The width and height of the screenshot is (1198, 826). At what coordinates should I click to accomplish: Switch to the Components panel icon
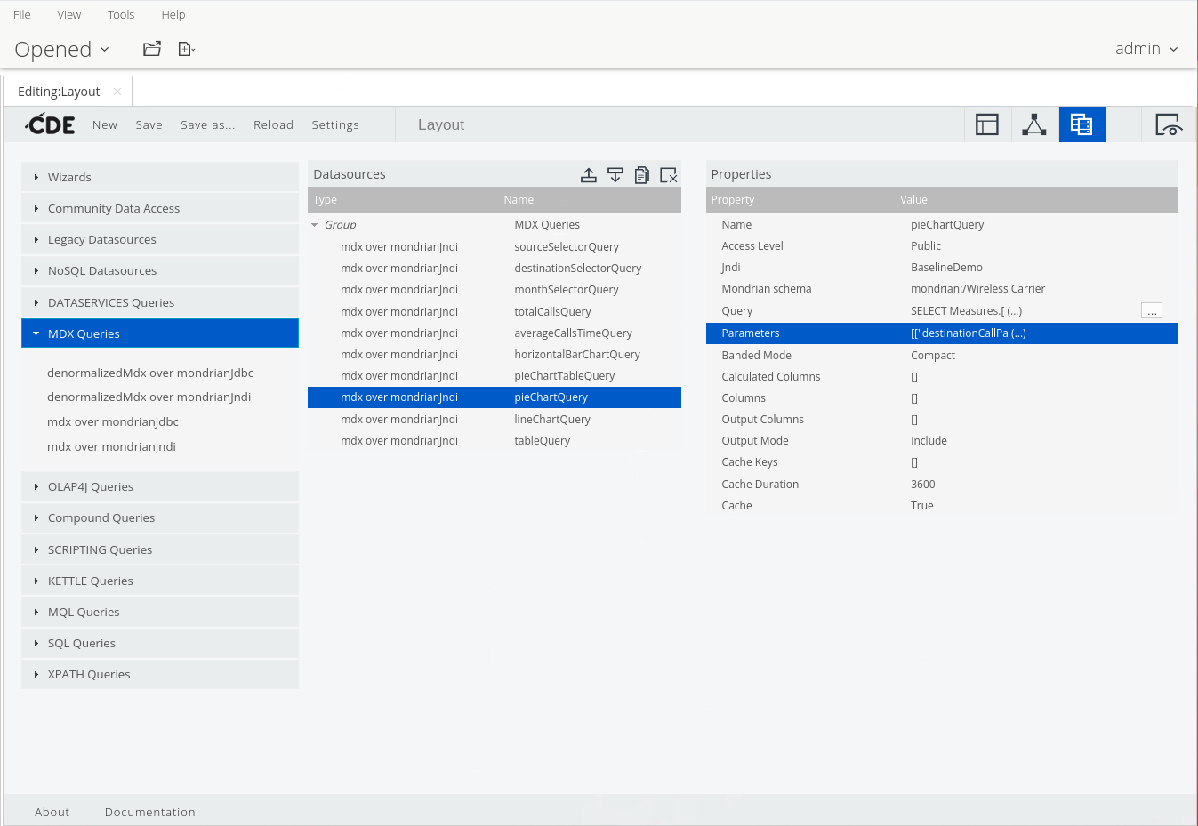coord(1033,124)
